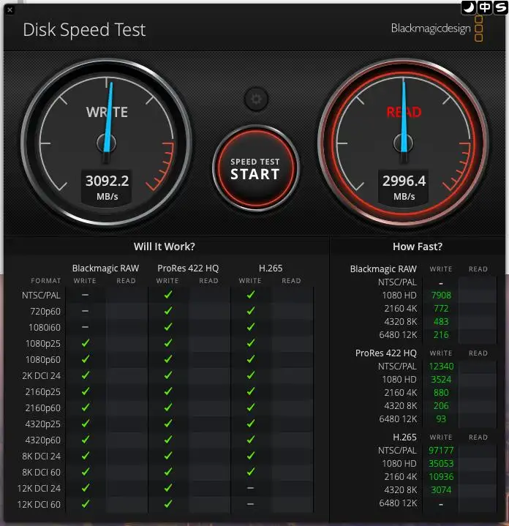Image resolution: width=509 pixels, height=526 pixels.
Task: Click the READ gauge dial
Action: click(404, 143)
